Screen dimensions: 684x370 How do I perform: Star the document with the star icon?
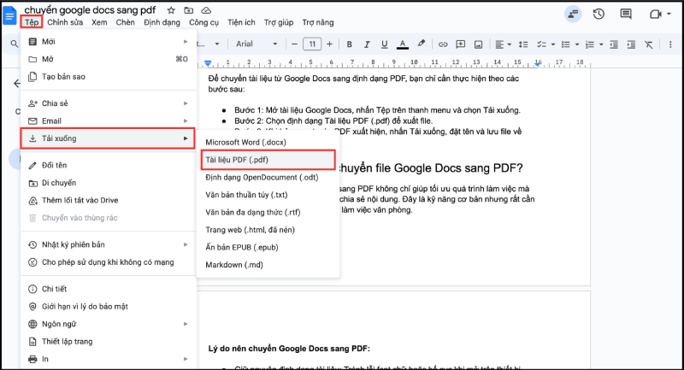(171, 10)
